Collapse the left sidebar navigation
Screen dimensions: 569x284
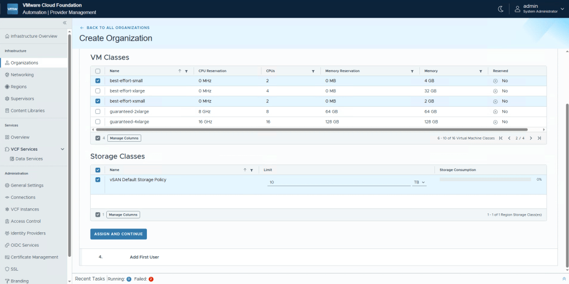click(x=65, y=23)
